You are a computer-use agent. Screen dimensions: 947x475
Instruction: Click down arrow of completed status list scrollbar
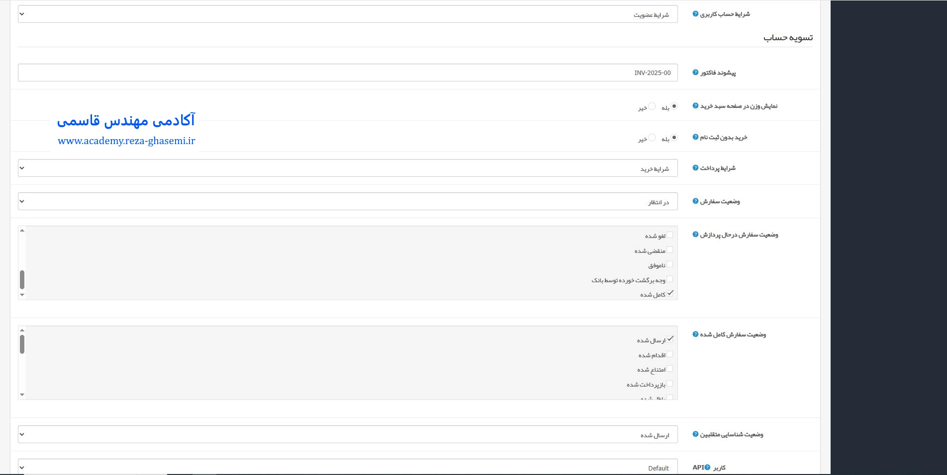pos(22,395)
